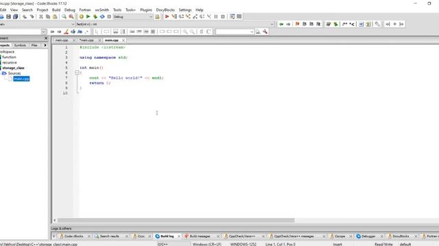Image resolution: width=439 pixels, height=246 pixels.
Task: Open the wxSmith menu
Action: (102, 10)
